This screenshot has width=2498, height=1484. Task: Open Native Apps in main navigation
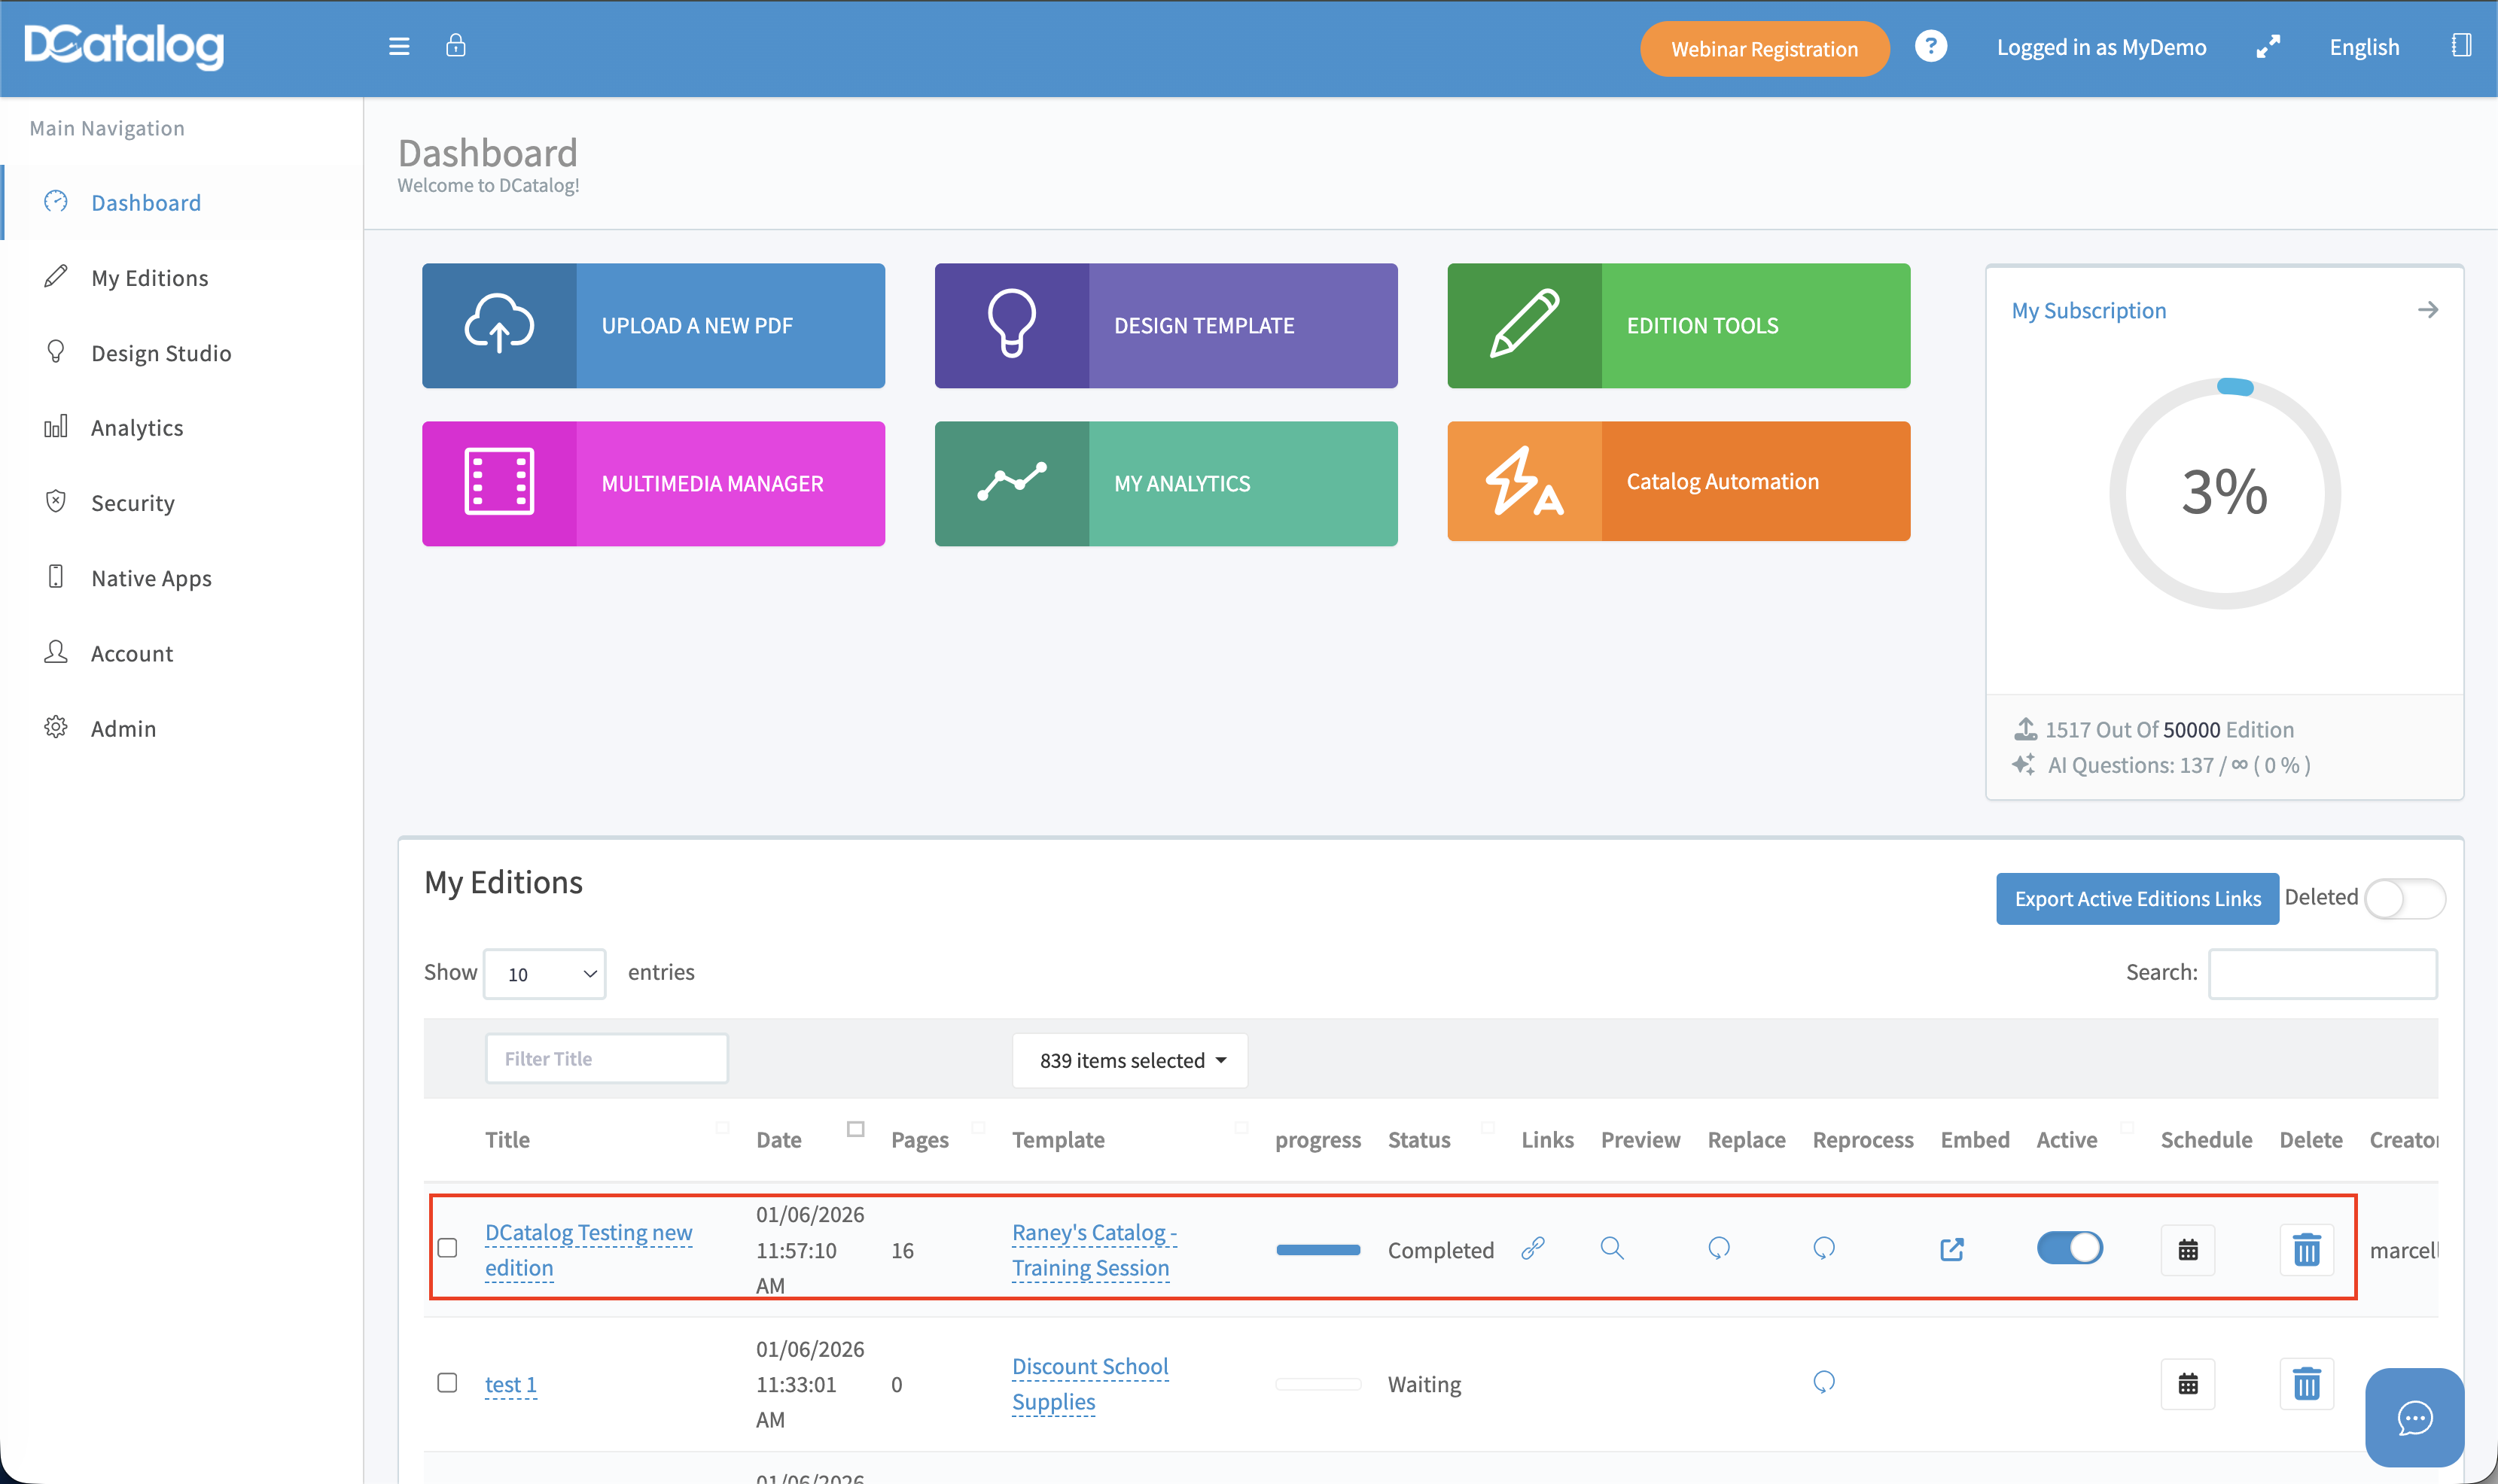point(151,578)
